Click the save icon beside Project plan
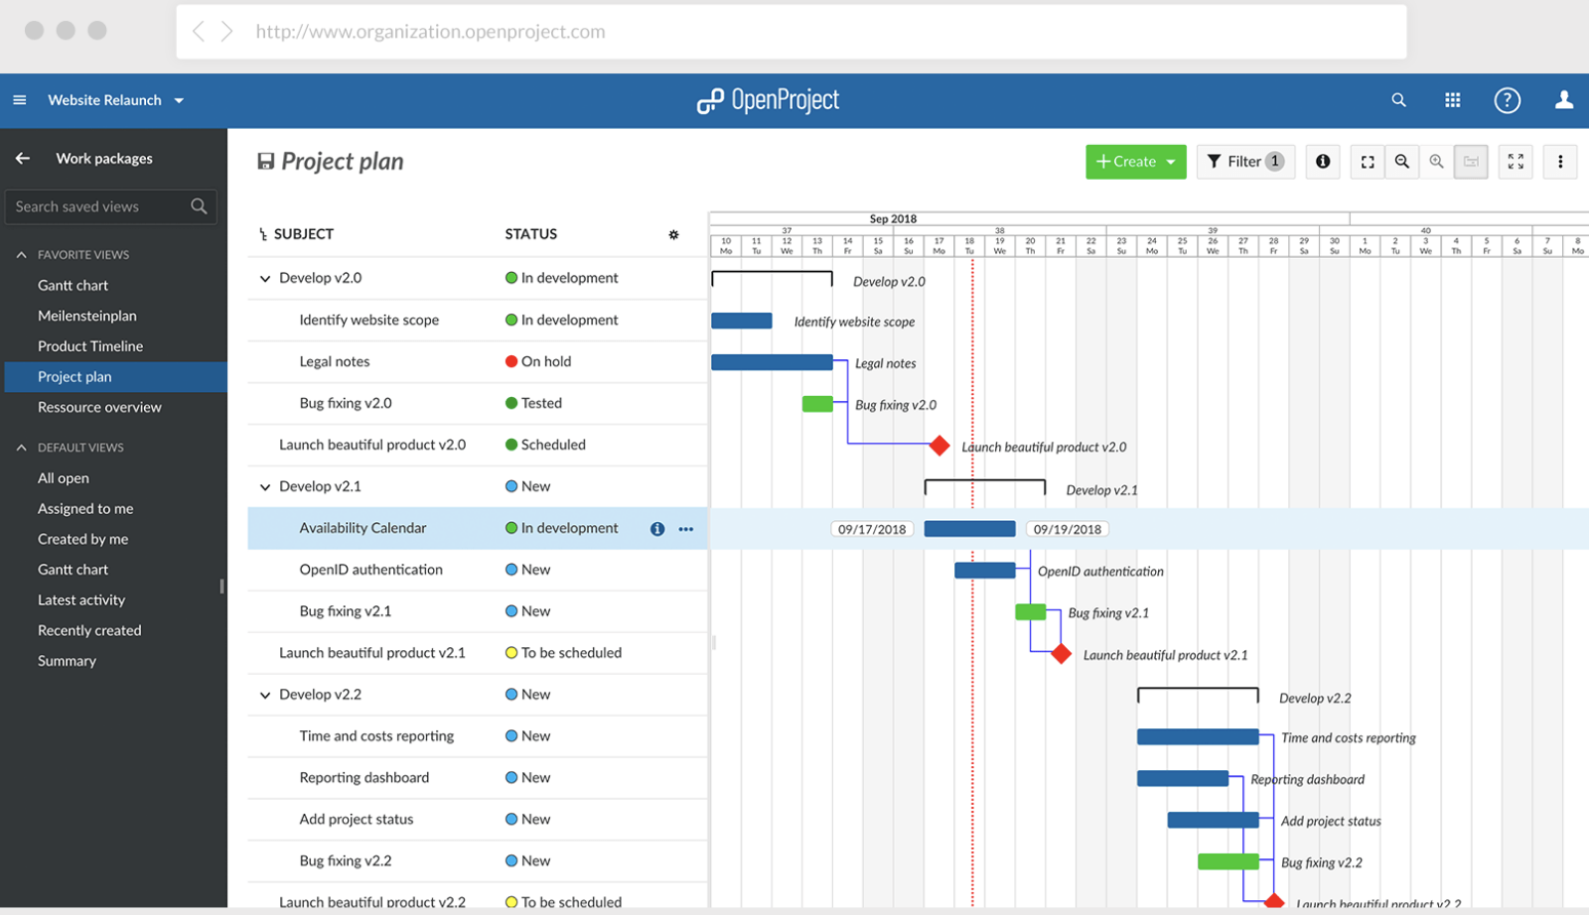 (x=265, y=161)
